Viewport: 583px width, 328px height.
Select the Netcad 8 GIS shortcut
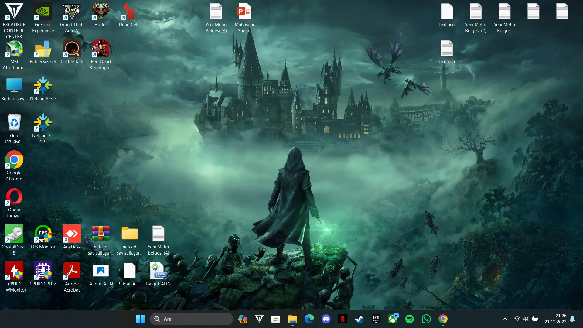coord(43,89)
